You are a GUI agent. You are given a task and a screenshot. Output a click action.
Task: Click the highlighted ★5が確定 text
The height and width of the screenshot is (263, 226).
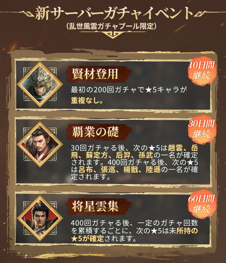click(x=87, y=238)
